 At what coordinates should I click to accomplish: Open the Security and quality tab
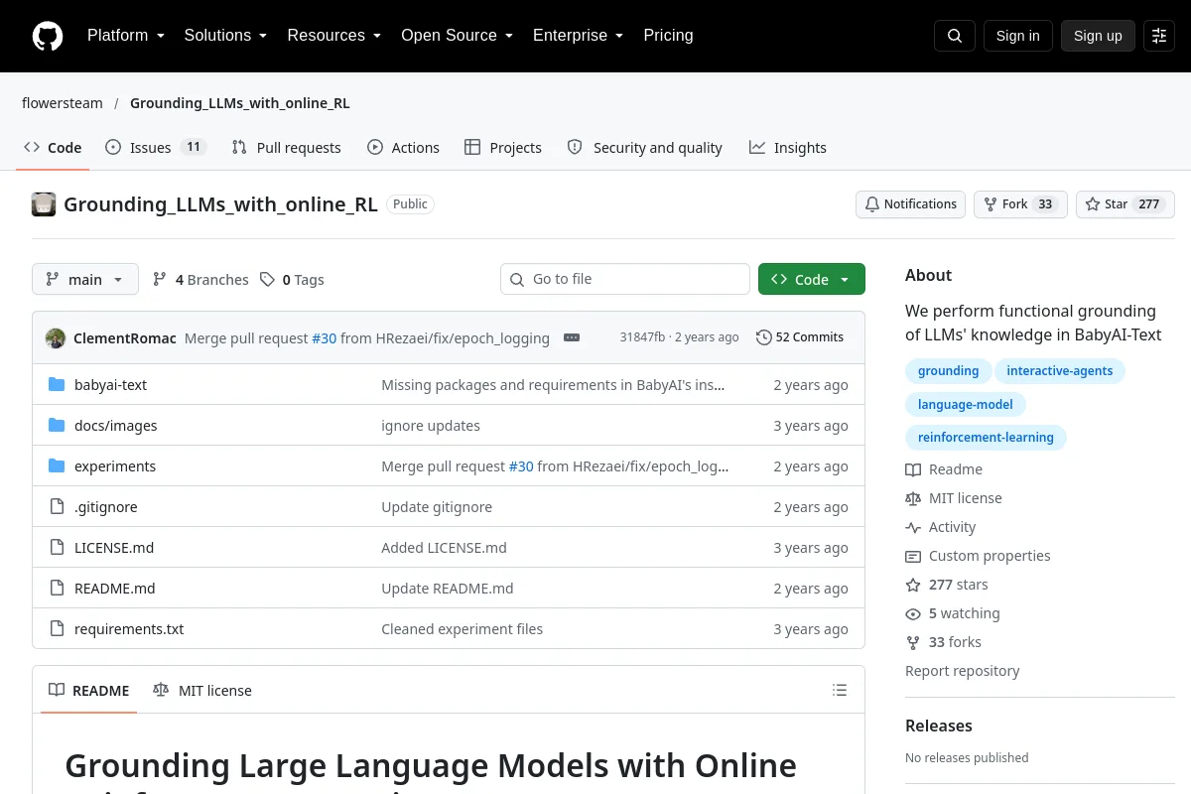pyautogui.click(x=645, y=148)
